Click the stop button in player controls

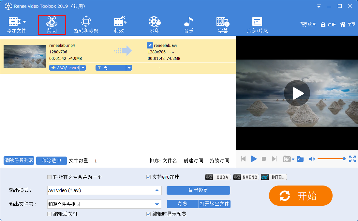(264, 159)
